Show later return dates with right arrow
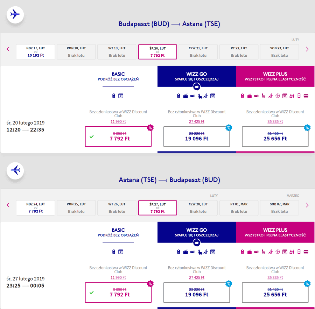 (307, 205)
